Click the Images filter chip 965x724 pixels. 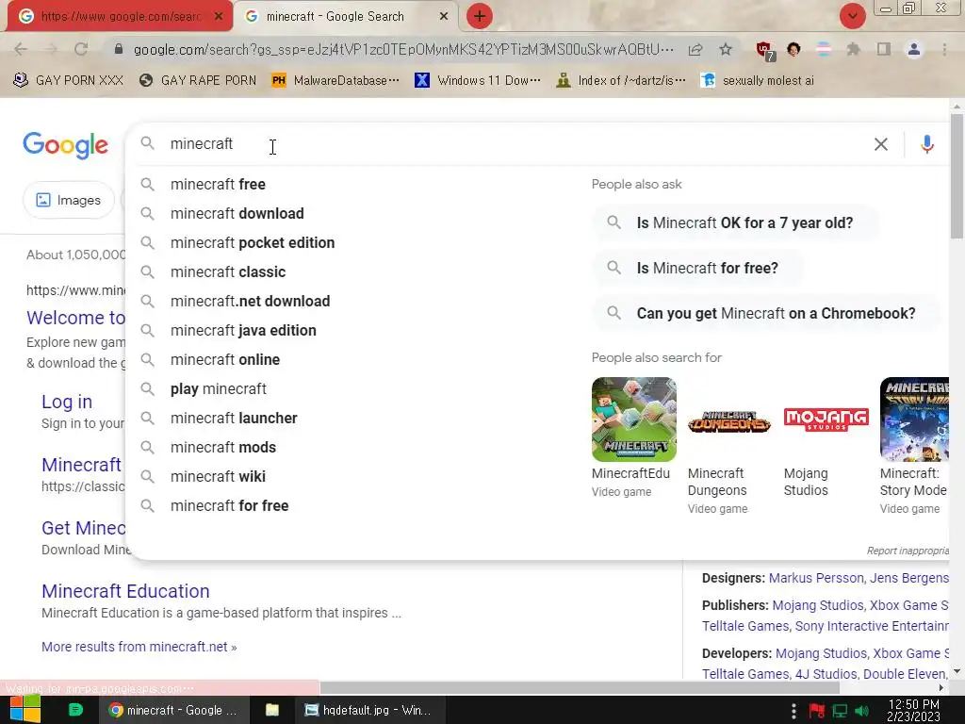click(x=68, y=200)
